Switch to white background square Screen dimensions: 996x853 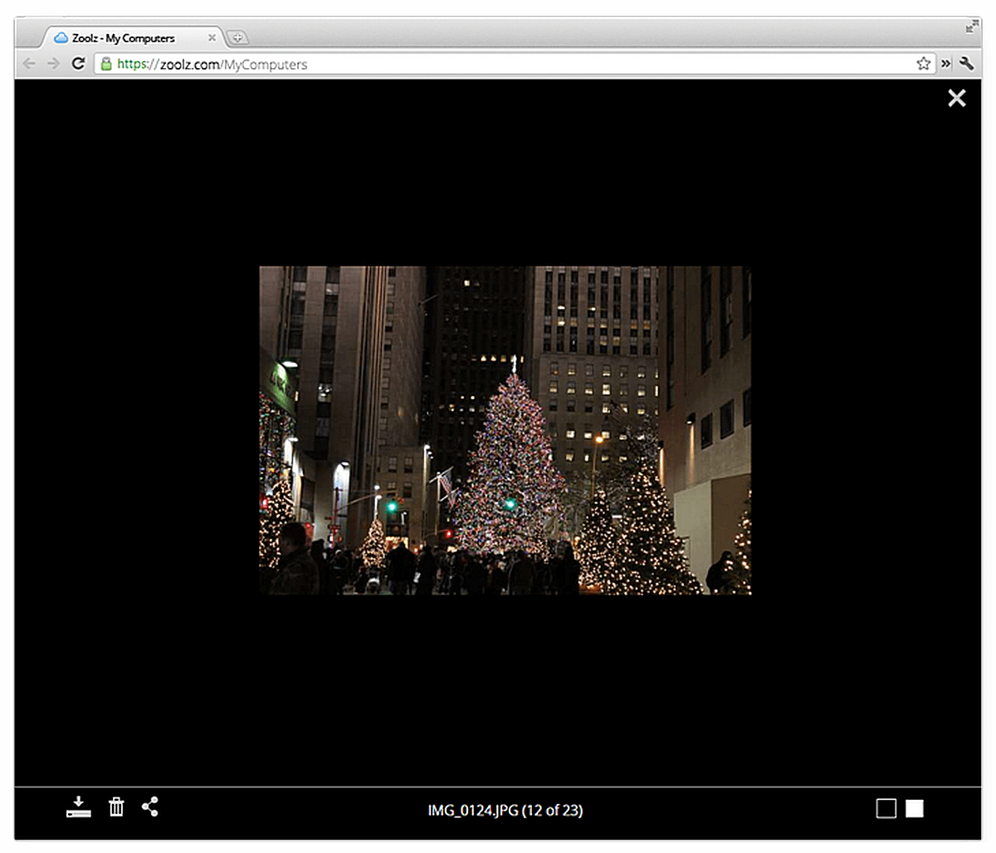point(915,808)
